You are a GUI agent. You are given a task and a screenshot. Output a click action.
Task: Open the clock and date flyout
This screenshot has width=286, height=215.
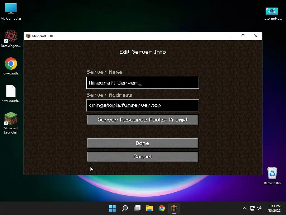point(273,208)
